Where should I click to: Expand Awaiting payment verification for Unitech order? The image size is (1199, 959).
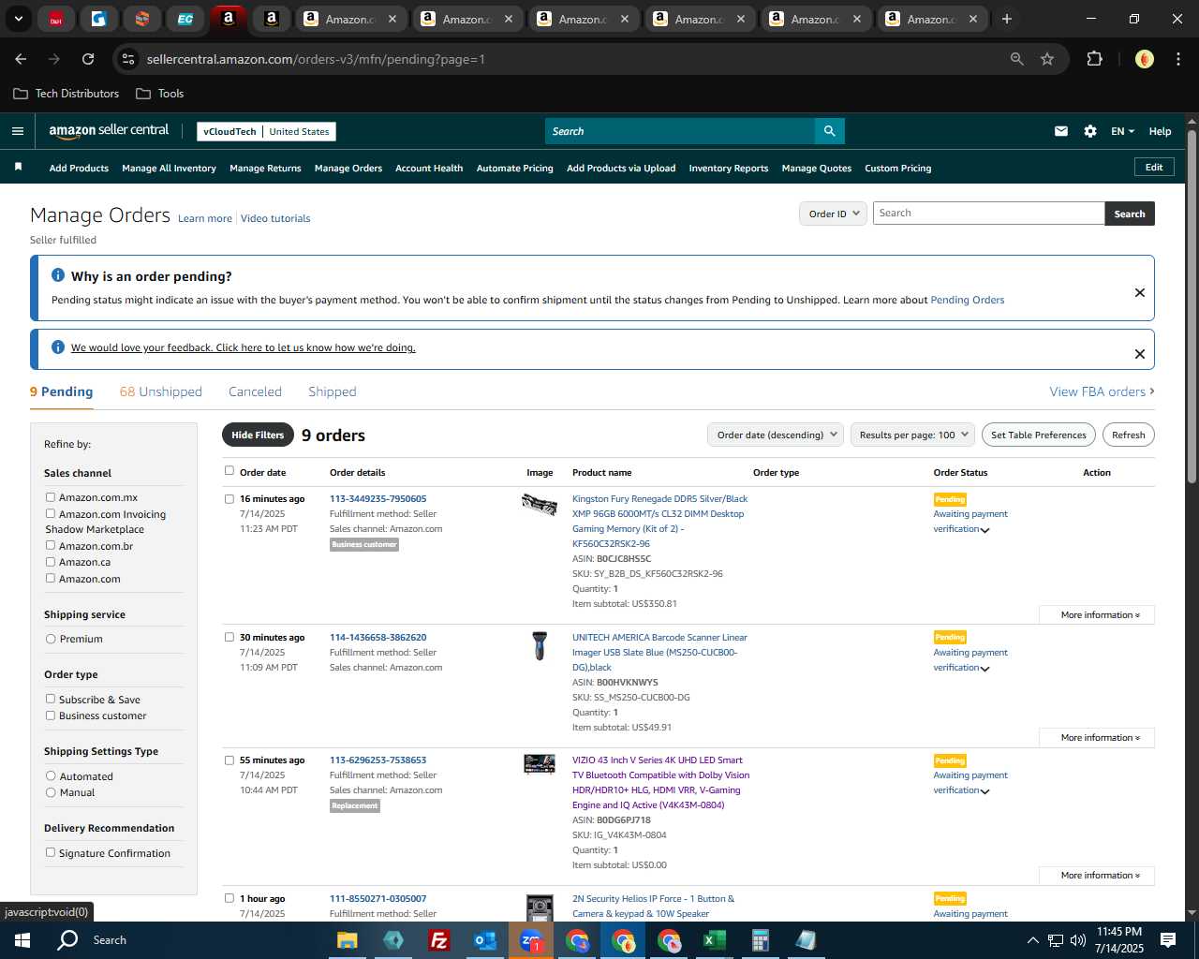pos(984,669)
